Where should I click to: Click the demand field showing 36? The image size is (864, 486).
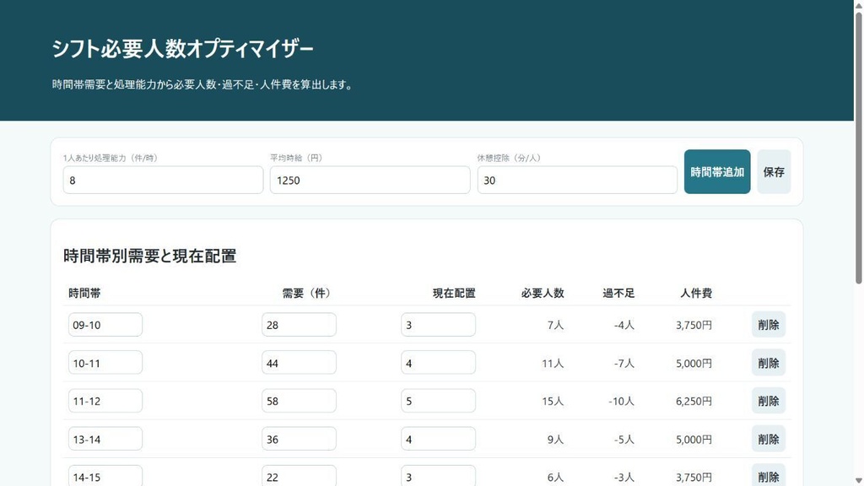(x=299, y=439)
